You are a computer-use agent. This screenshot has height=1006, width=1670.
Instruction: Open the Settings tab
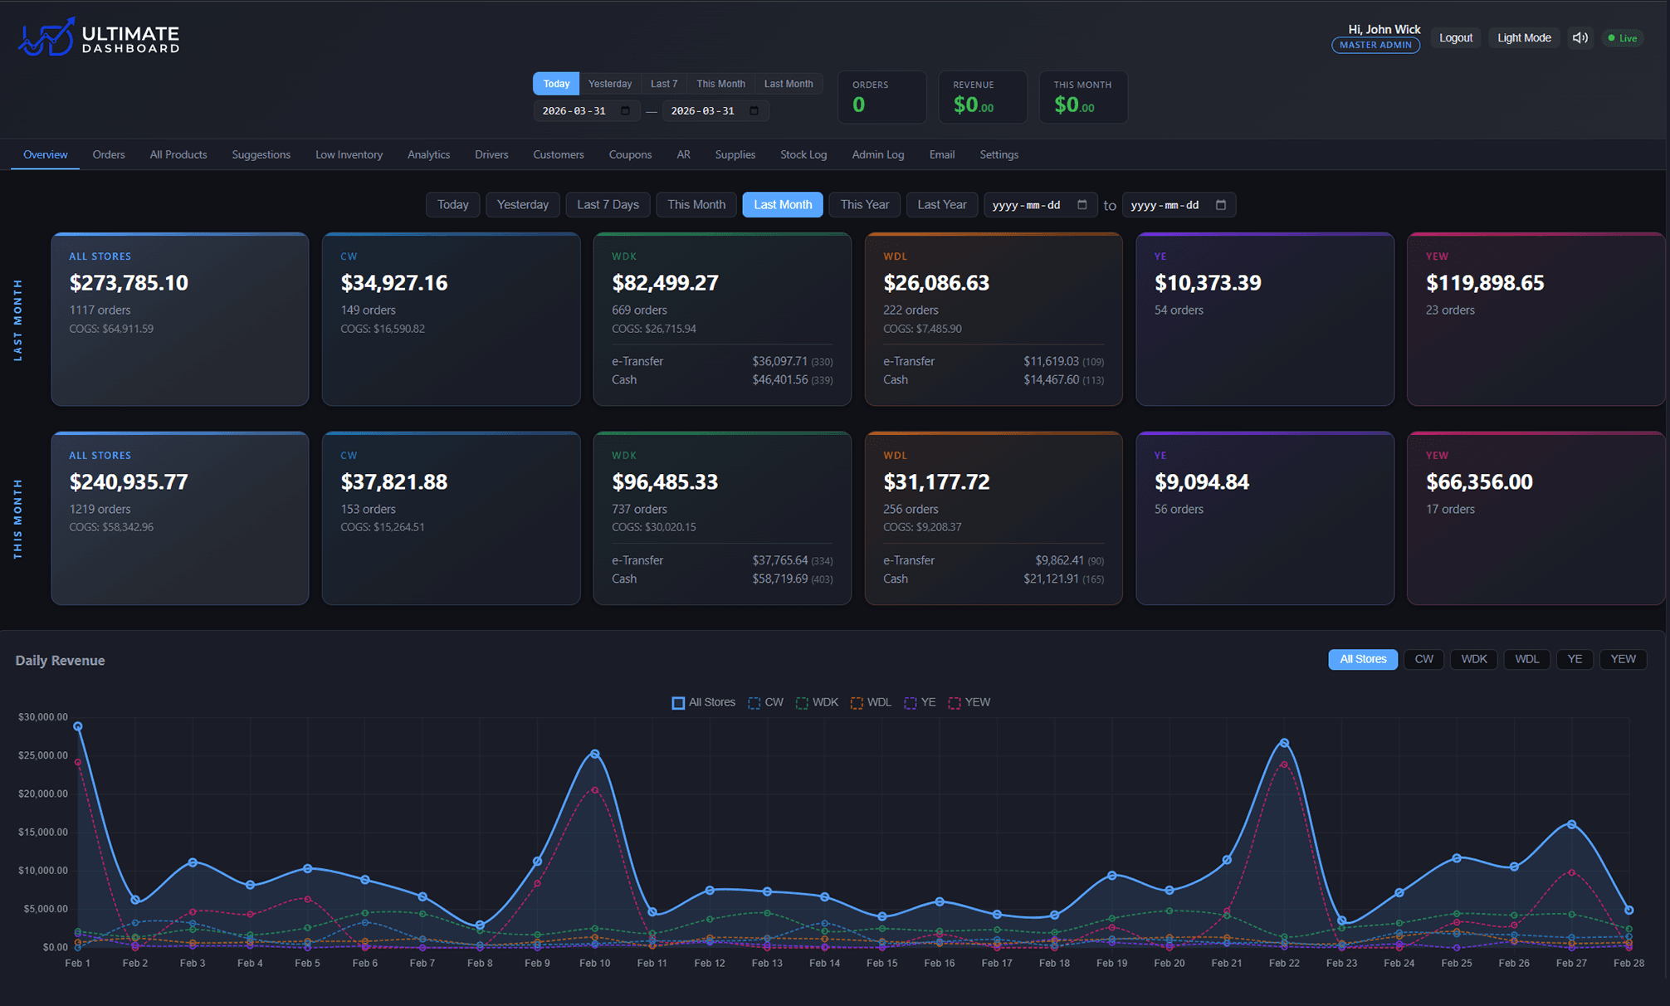coord(999,154)
